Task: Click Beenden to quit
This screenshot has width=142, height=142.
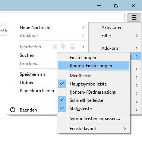Action: point(28,110)
